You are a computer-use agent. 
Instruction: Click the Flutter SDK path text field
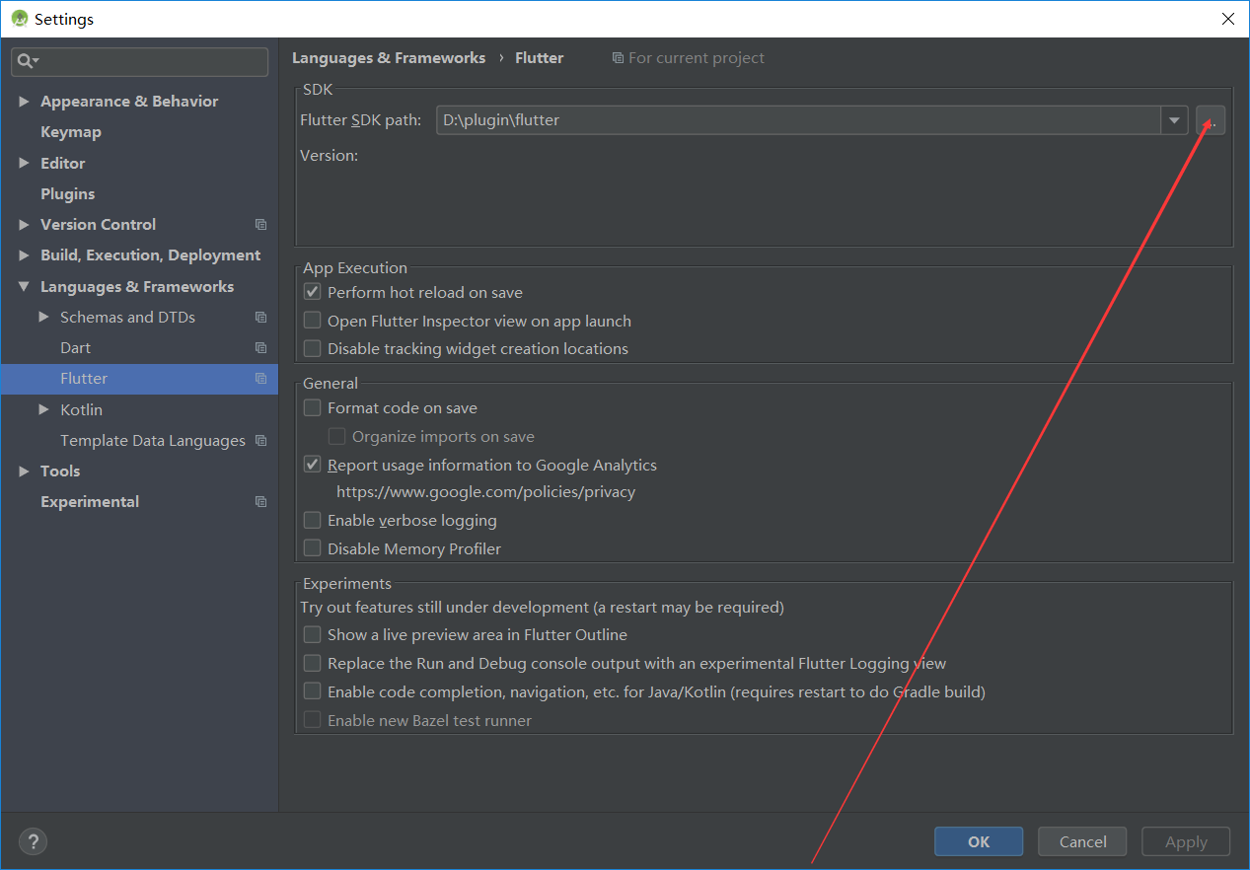click(x=798, y=120)
